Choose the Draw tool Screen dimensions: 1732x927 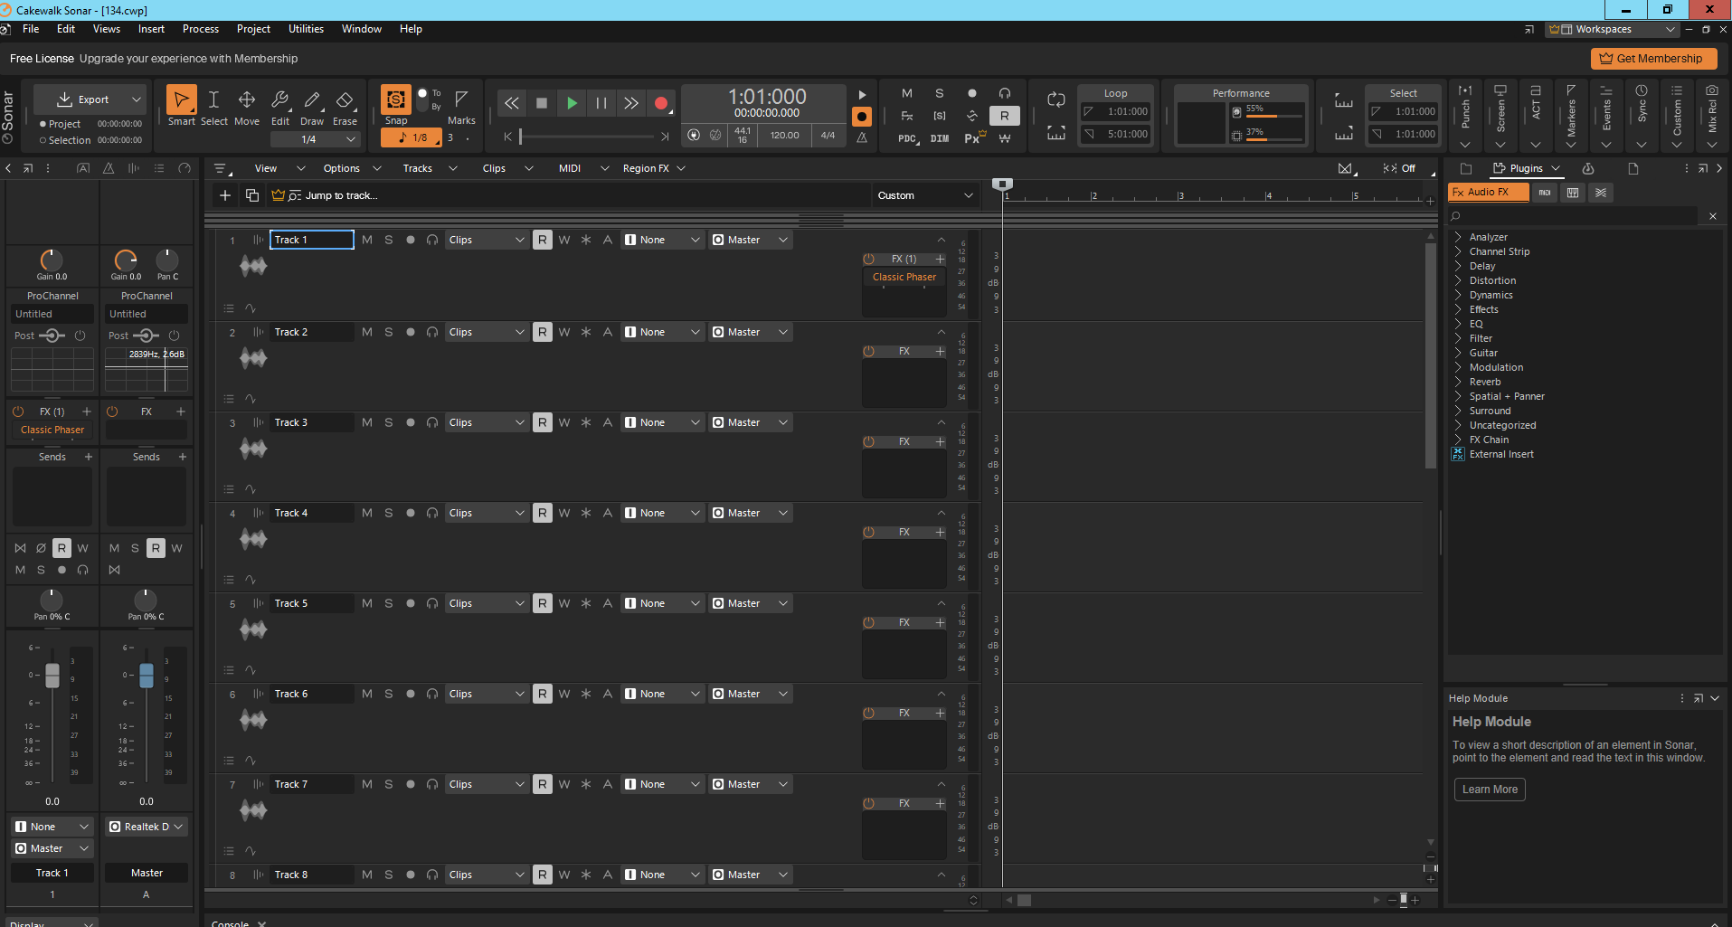coord(312,107)
